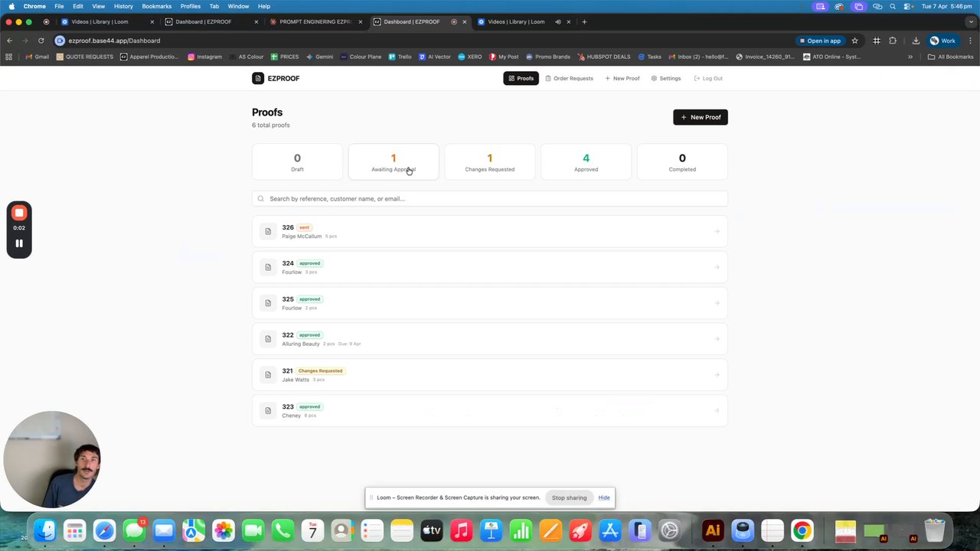This screenshot has height=551, width=980.
Task: Open XERO bookmark
Action: (x=470, y=57)
